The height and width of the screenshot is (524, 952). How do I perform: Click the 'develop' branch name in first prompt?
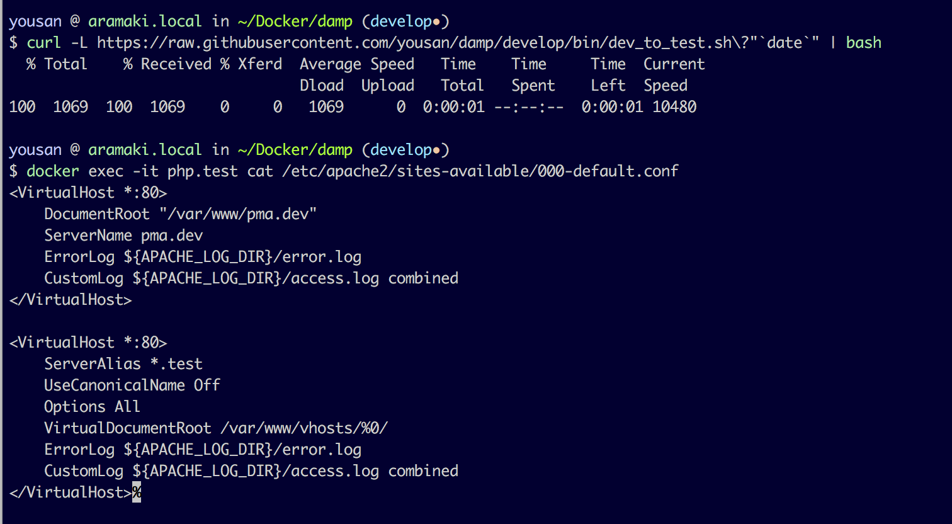tap(401, 21)
